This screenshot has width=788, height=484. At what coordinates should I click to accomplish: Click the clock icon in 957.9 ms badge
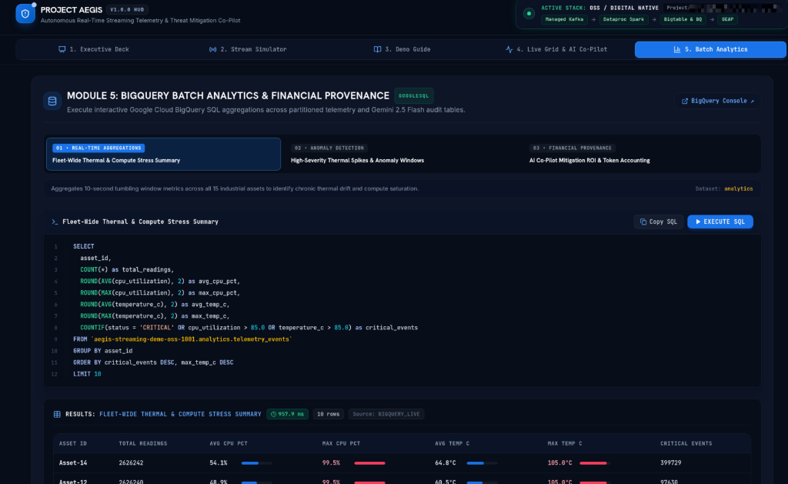click(273, 414)
